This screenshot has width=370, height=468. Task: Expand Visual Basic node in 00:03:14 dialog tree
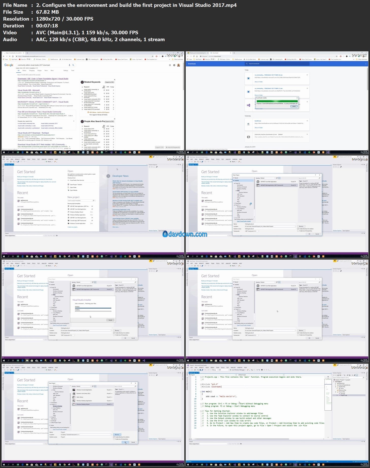pos(234,203)
